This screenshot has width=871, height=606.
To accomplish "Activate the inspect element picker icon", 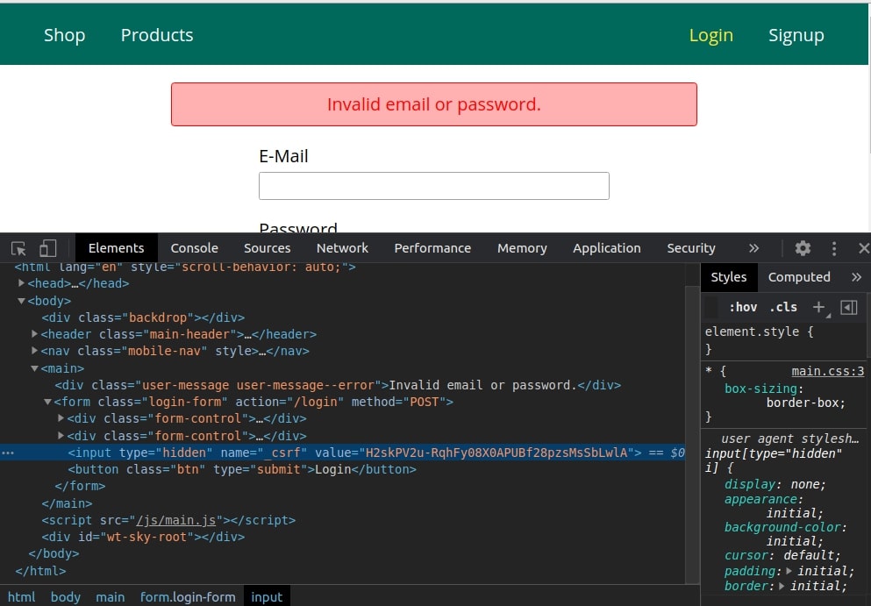I will pos(18,248).
